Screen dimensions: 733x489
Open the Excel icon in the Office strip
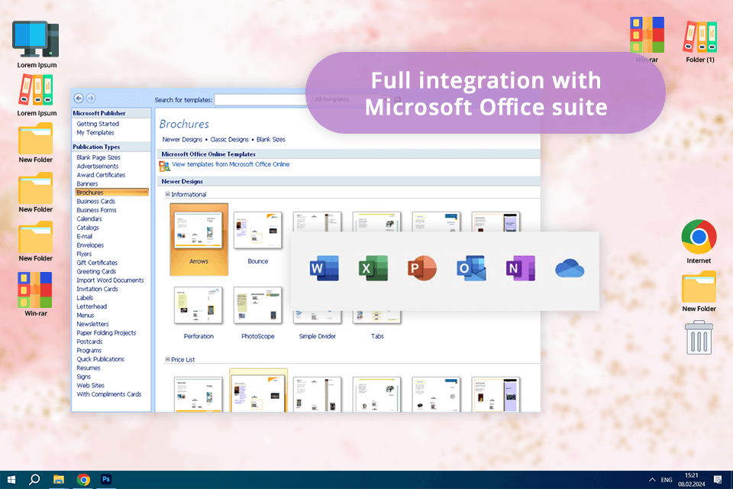tap(373, 268)
